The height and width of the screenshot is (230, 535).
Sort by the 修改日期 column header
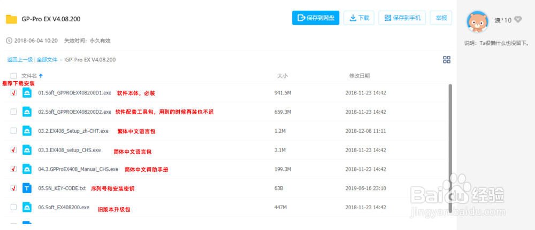point(360,76)
